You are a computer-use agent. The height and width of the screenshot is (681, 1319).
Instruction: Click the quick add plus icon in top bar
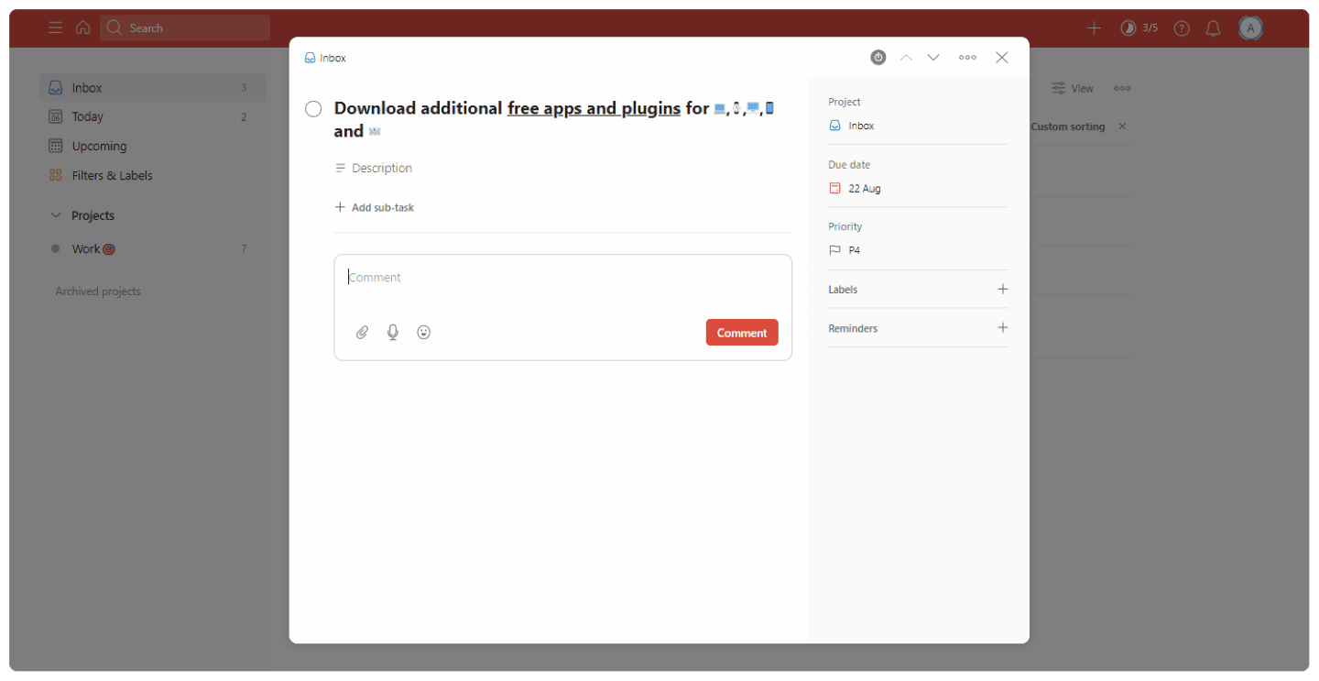pyautogui.click(x=1094, y=28)
